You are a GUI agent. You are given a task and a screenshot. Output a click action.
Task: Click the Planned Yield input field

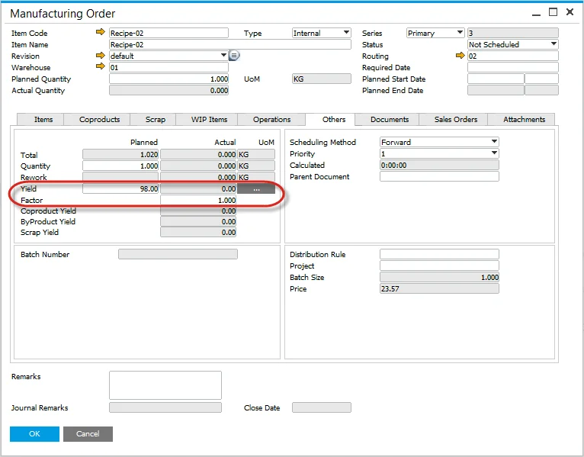[x=120, y=188]
